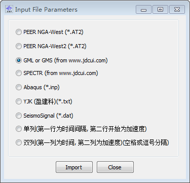This screenshot has width=190, height=183.
Task: Click the "SPECTR (from www.jdcui.com)" label text
Action: (61, 73)
